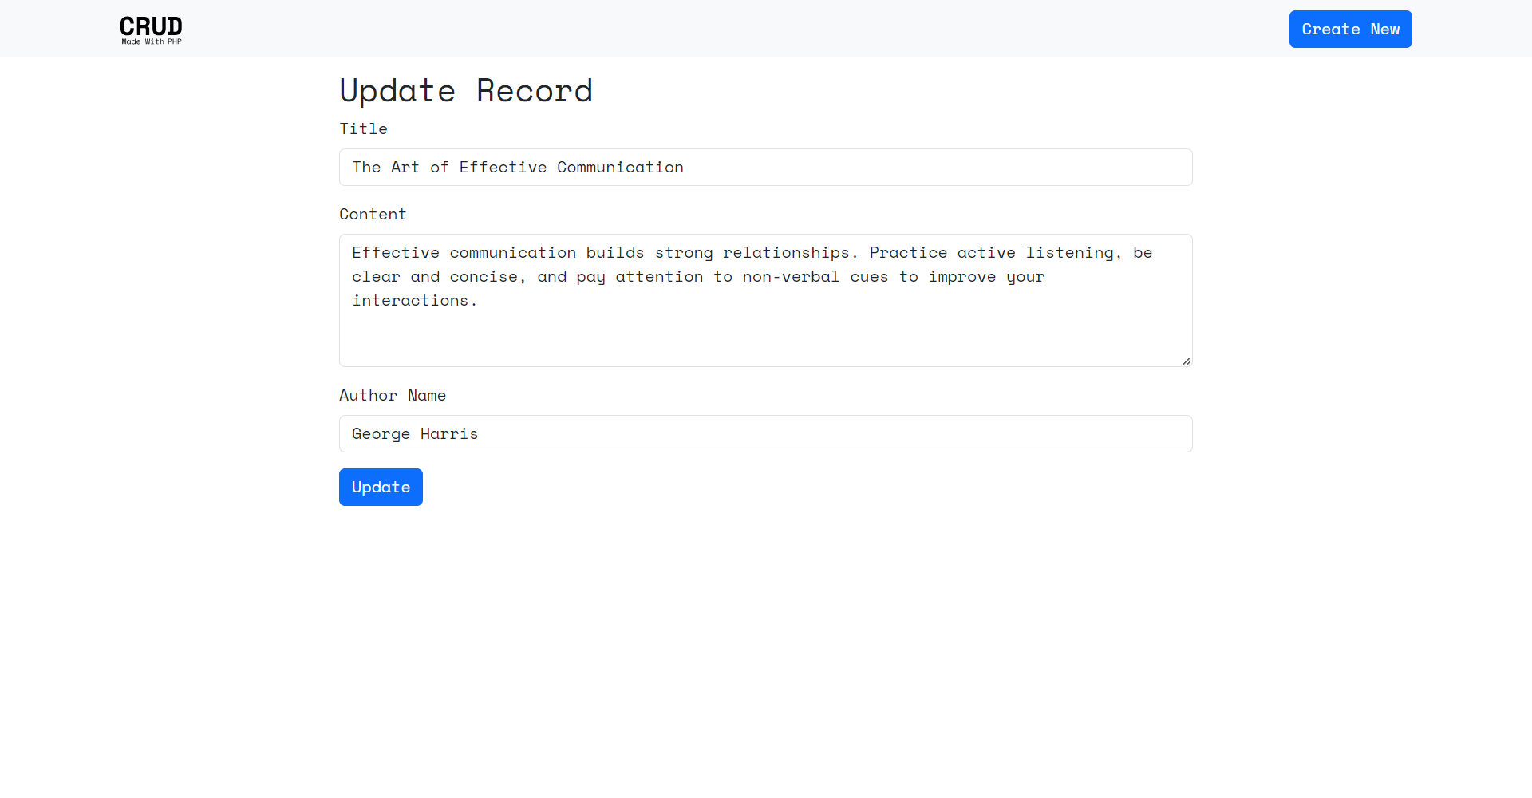
Task: Click the word "listening" in the content
Action: click(1069, 253)
